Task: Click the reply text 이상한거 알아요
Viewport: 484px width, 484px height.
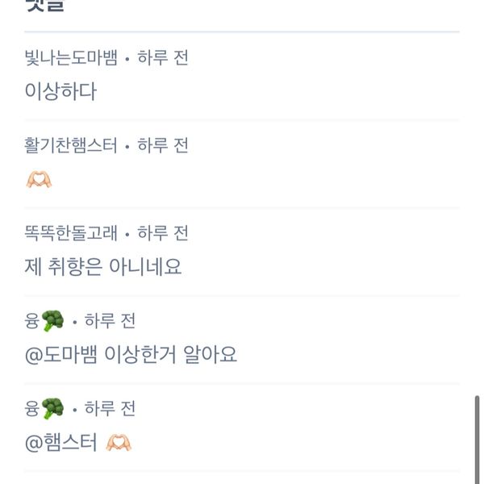Action: (x=171, y=354)
